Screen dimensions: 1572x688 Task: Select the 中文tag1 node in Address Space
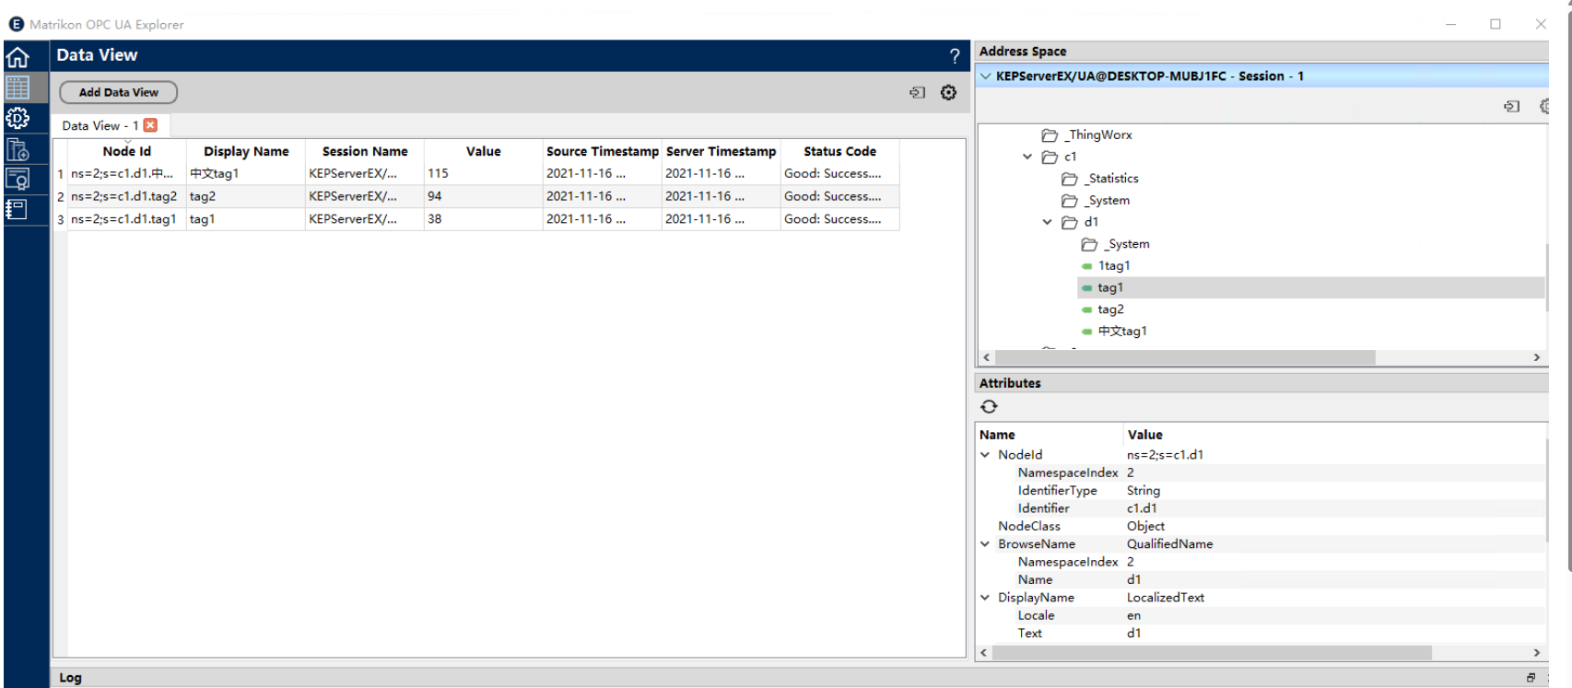point(1114,332)
